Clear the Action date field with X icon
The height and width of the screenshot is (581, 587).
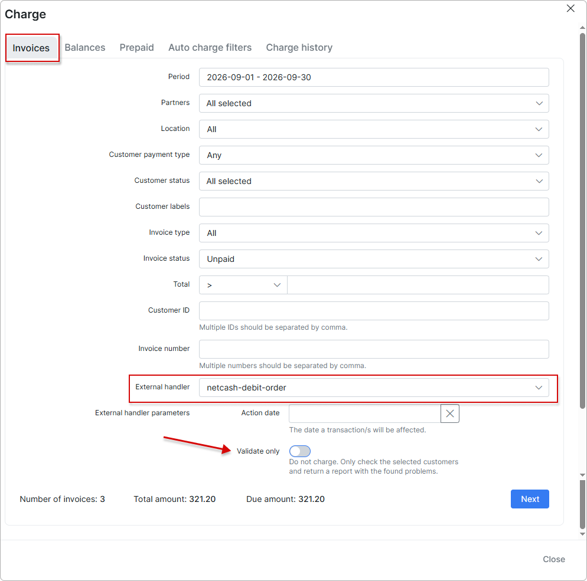449,413
